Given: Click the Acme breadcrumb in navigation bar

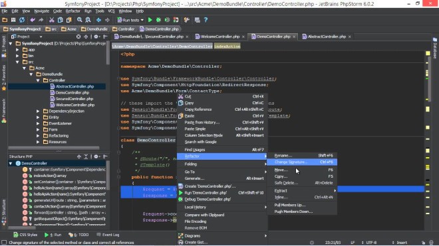Looking at the screenshot, I should pyautogui.click(x=69, y=29).
